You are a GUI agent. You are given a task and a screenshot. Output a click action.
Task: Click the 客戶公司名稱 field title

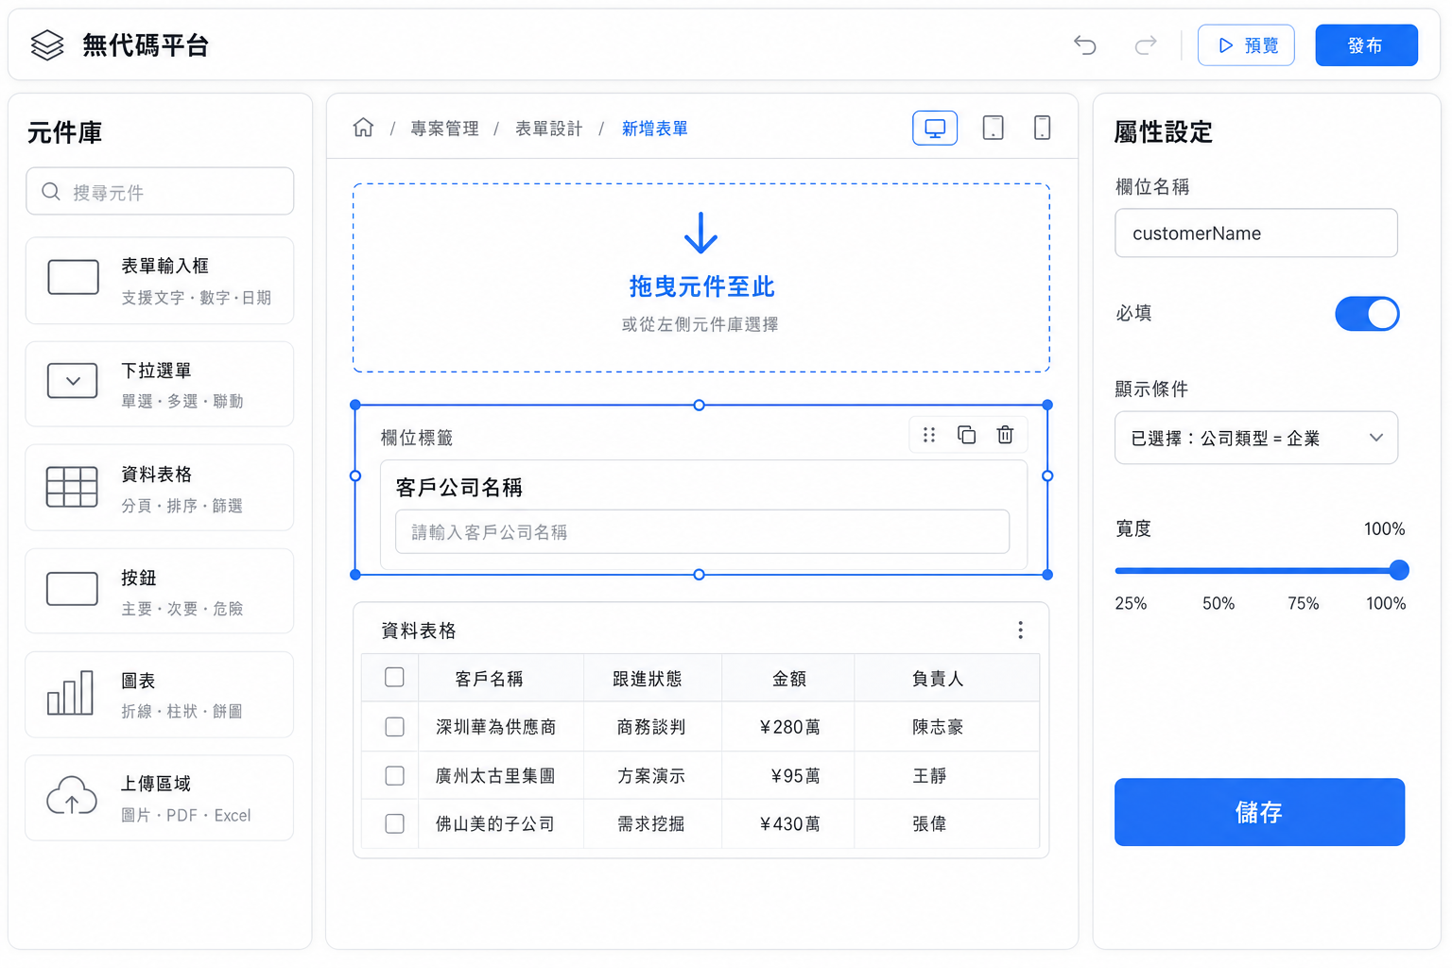click(x=459, y=488)
